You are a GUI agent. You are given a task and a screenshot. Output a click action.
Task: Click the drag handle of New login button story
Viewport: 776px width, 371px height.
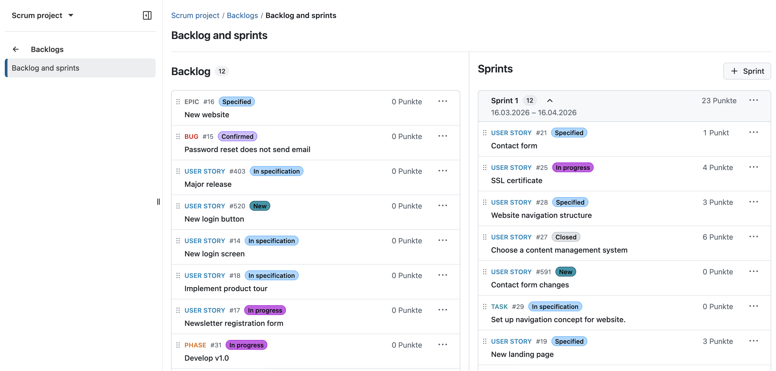pyautogui.click(x=178, y=206)
